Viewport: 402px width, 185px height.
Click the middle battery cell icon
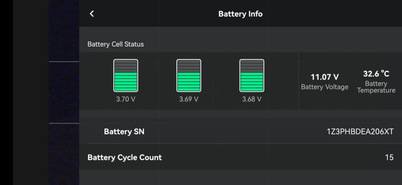click(189, 75)
